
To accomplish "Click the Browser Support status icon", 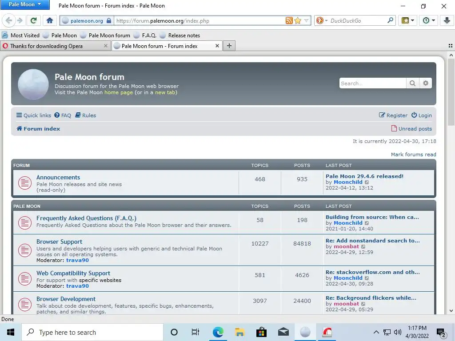I will (x=25, y=250).
